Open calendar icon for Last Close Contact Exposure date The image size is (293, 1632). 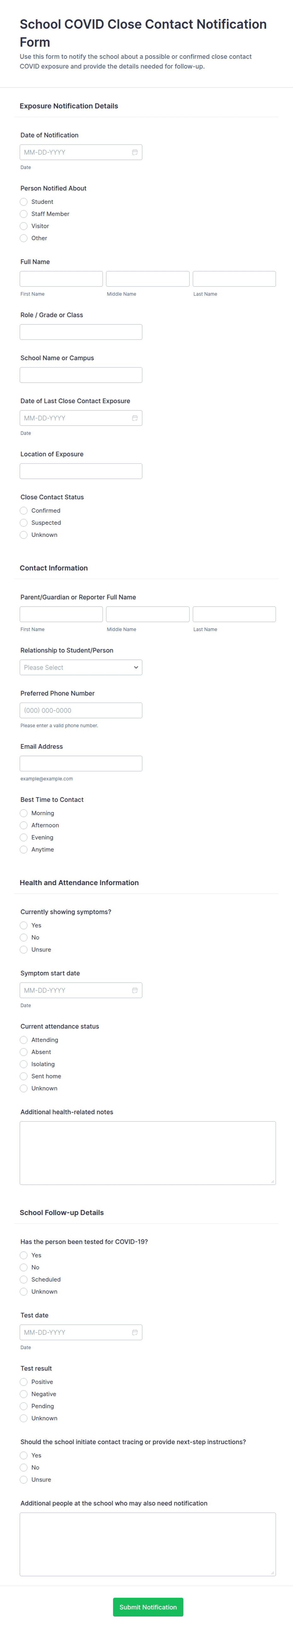coord(135,418)
